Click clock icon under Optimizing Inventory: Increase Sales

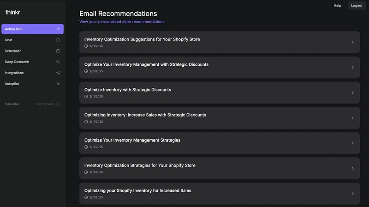[x=86, y=121]
